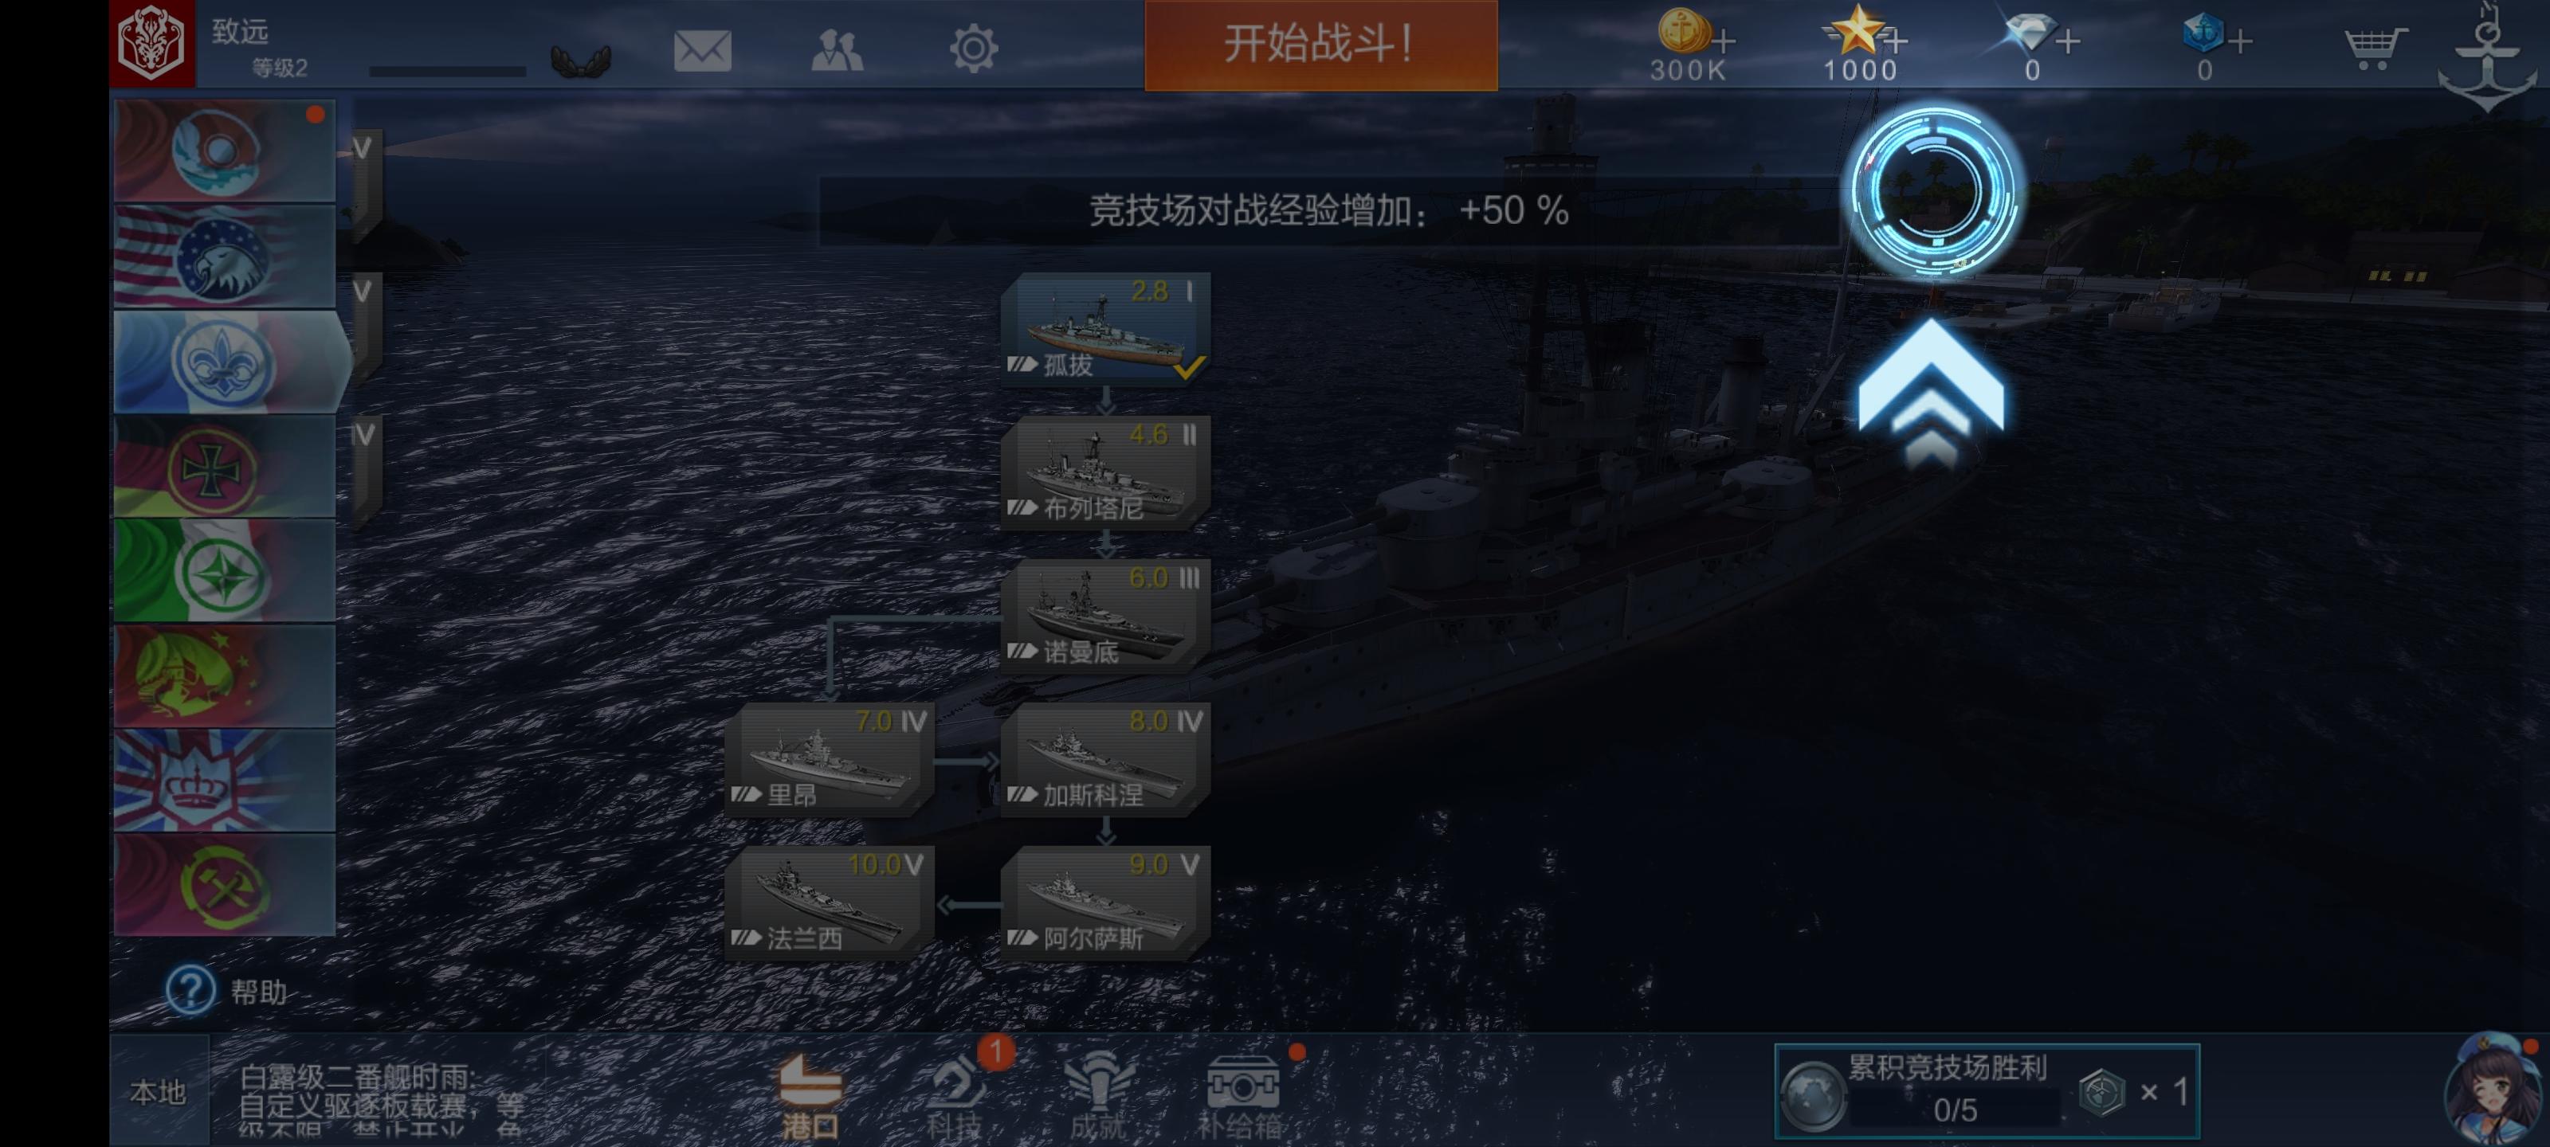Screen dimensions: 2550x1147
Task: Click the wings rank badge icon
Action: (581, 61)
